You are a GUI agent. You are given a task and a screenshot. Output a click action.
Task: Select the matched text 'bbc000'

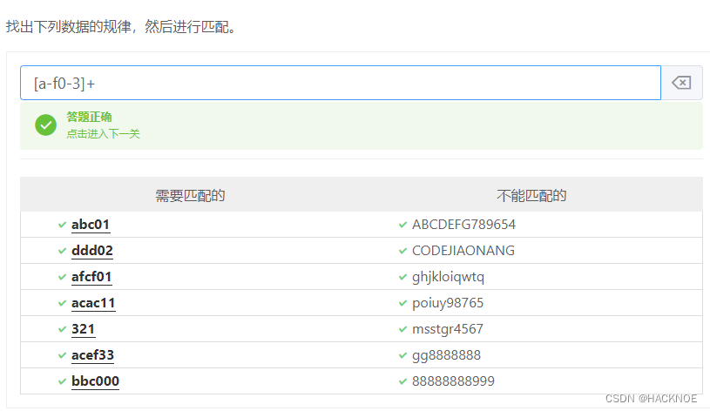click(x=96, y=381)
